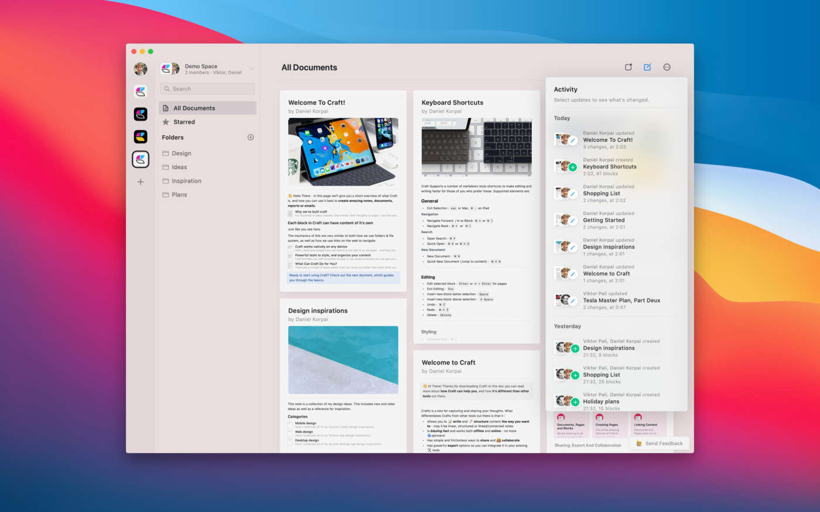Switch to the light space icon without outline
820x512 pixels.
(x=141, y=91)
